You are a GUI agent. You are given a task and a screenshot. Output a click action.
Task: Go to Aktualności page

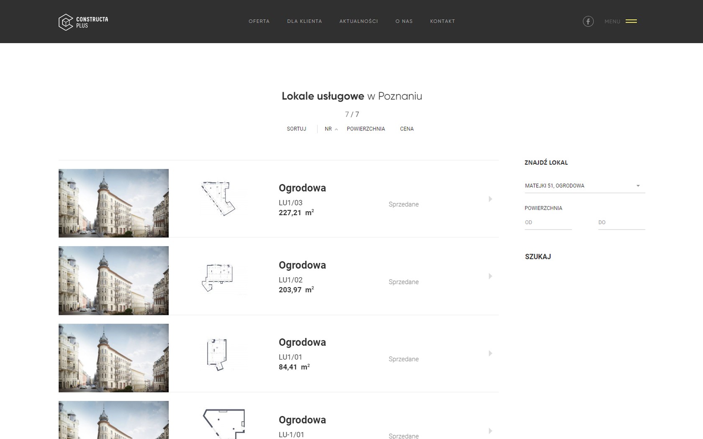point(358,21)
